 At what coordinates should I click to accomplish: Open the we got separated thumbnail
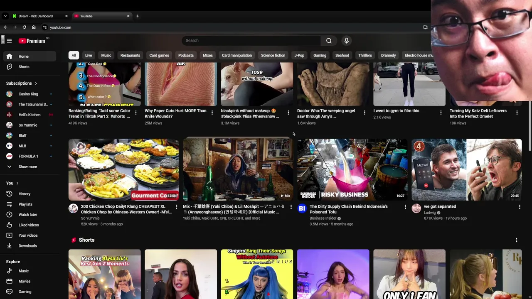pos(467,169)
